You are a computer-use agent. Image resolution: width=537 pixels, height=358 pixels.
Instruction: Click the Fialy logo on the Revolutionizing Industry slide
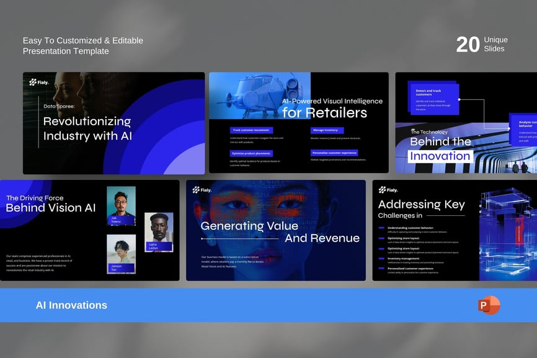click(38, 82)
